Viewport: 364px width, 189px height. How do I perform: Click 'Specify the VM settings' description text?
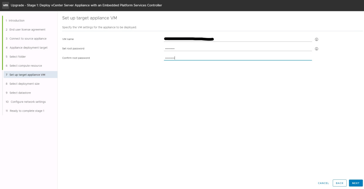point(100,27)
